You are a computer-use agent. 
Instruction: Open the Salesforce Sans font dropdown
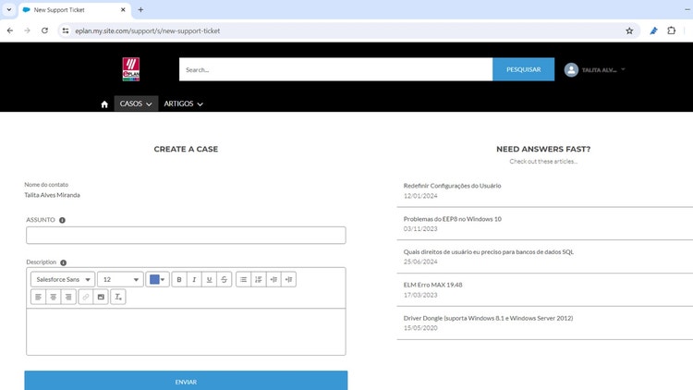point(63,279)
